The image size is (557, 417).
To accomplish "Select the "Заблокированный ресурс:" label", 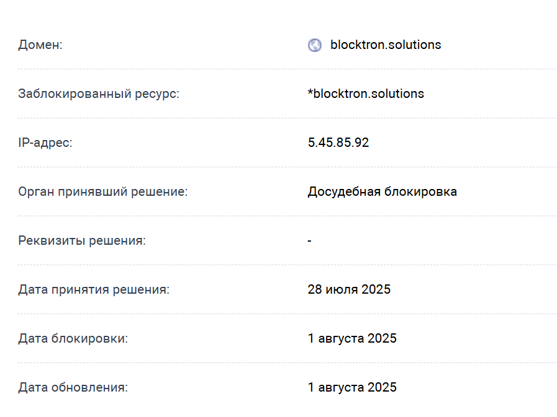I will 99,94.
